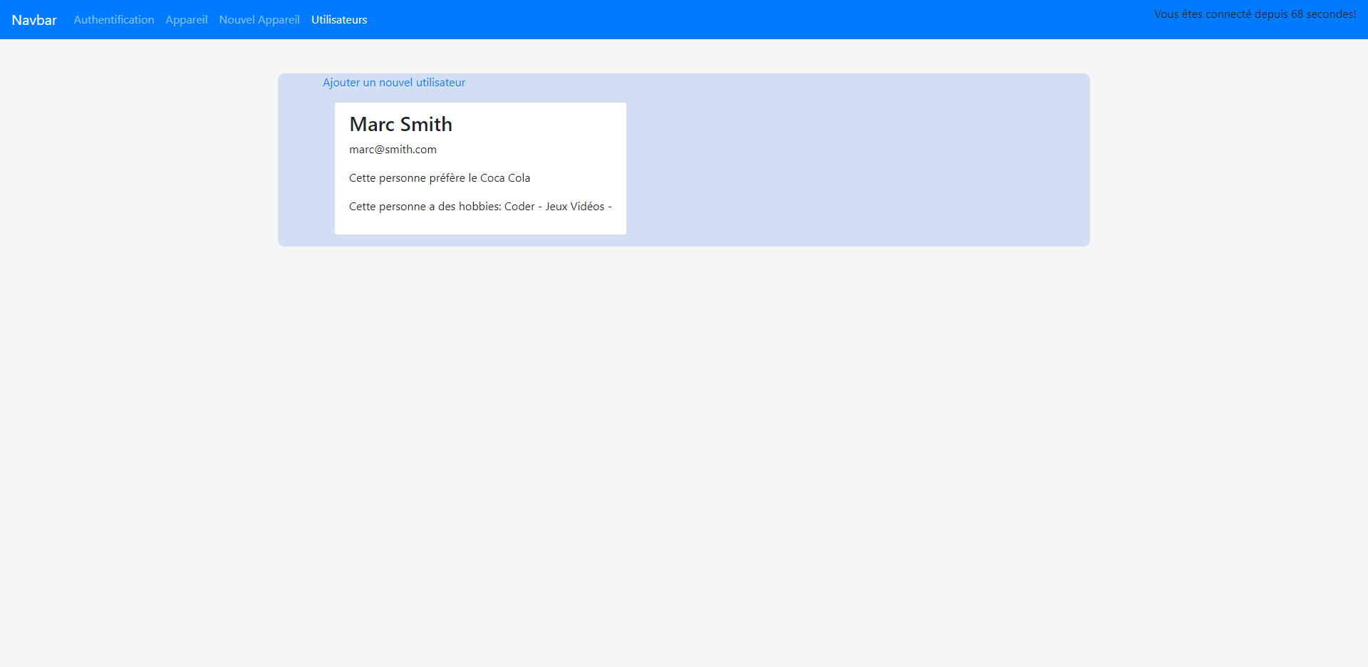1368x667 pixels.
Task: Click the connection time status message
Action: click(1254, 14)
